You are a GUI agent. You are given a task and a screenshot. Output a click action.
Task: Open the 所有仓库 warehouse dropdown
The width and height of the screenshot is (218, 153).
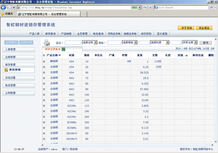click(189, 43)
